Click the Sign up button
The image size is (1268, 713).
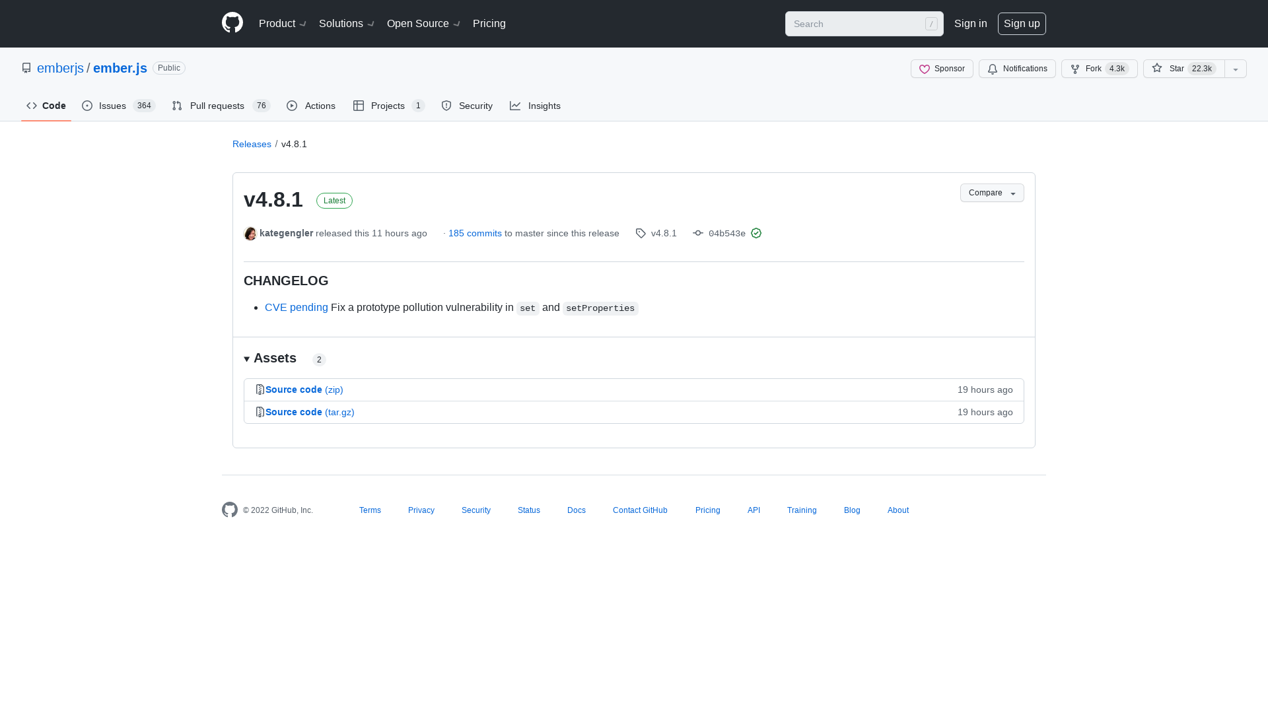point(1022,23)
